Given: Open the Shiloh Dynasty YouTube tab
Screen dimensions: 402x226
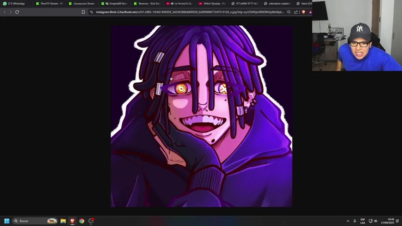Looking at the screenshot, I should (x=213, y=3).
